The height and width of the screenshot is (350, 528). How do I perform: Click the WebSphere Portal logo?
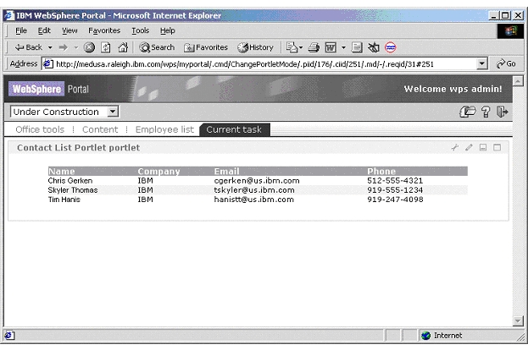click(x=51, y=89)
